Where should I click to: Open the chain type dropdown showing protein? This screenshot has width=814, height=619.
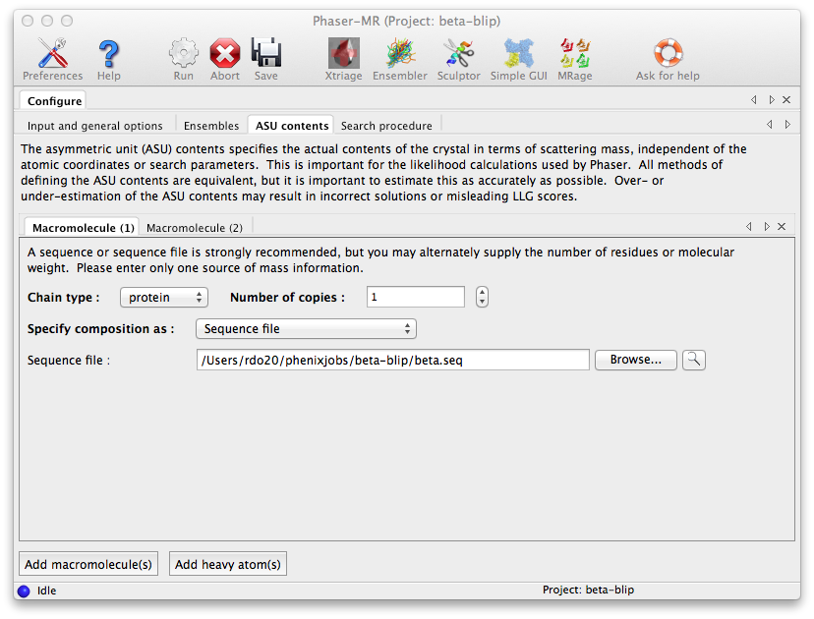tap(163, 297)
